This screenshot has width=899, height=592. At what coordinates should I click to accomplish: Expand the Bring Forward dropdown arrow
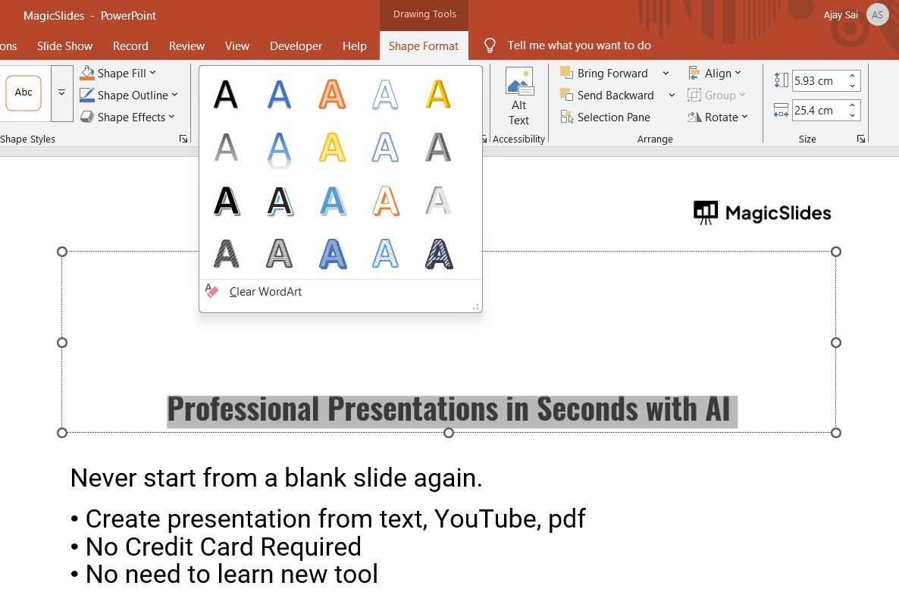point(666,74)
